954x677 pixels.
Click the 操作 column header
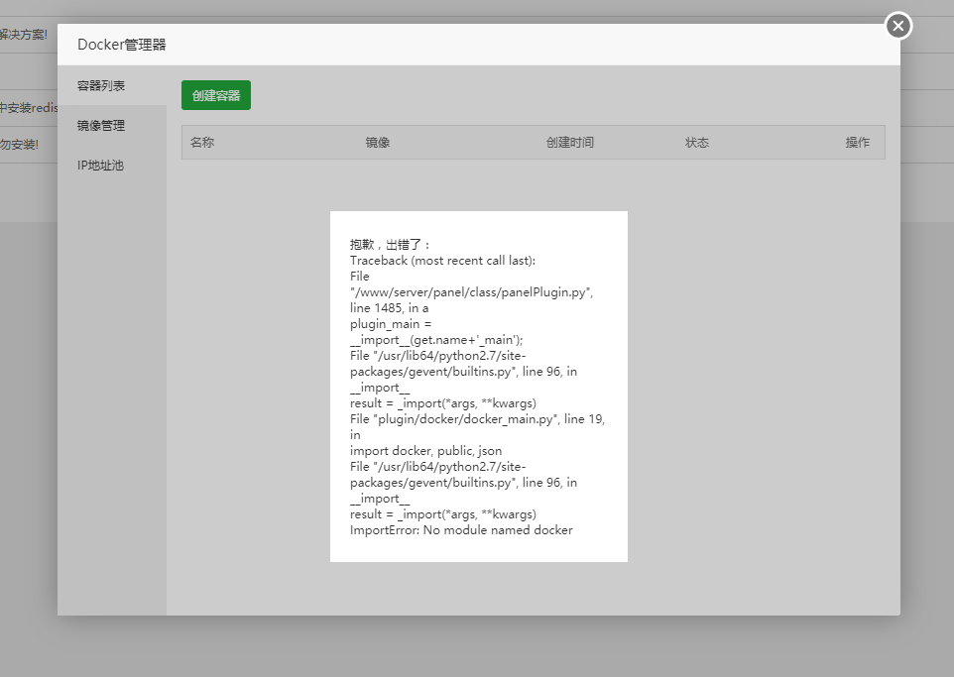pyautogui.click(x=857, y=143)
